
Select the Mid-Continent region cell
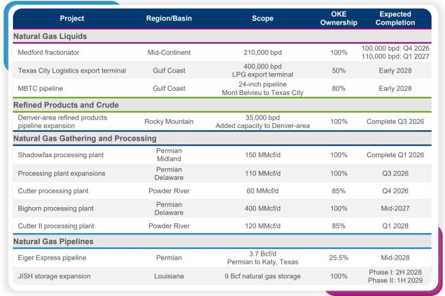[169, 53]
